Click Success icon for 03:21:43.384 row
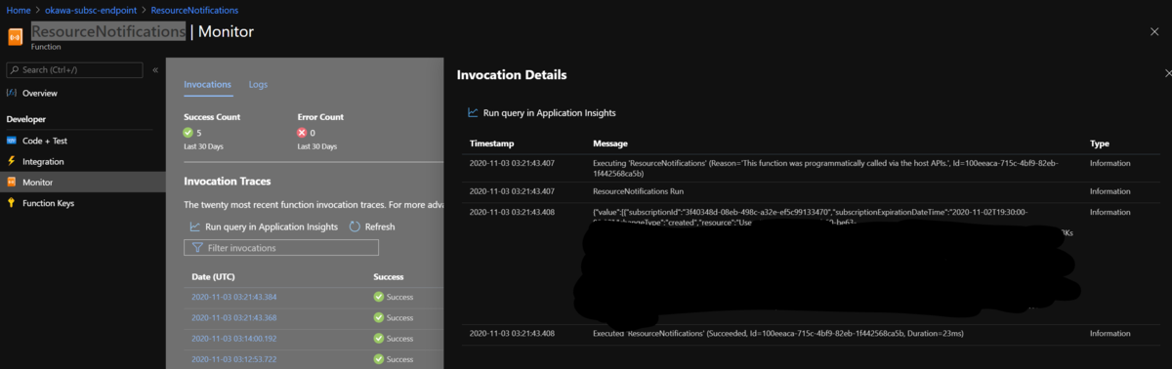This screenshot has height=369, width=1172. [x=379, y=297]
